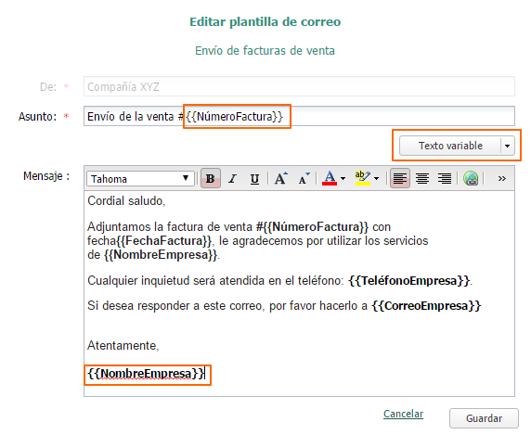The image size is (531, 435).
Task: Click the Cancelar link
Action: click(x=403, y=414)
